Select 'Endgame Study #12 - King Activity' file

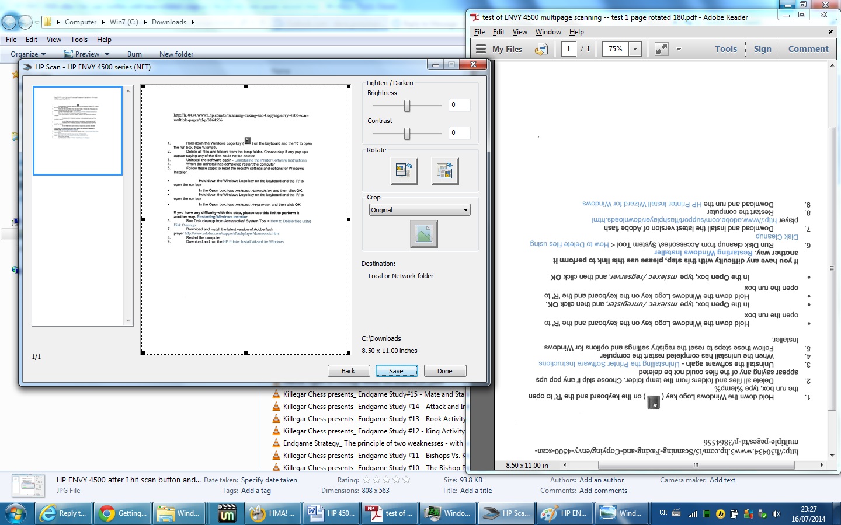(x=374, y=431)
